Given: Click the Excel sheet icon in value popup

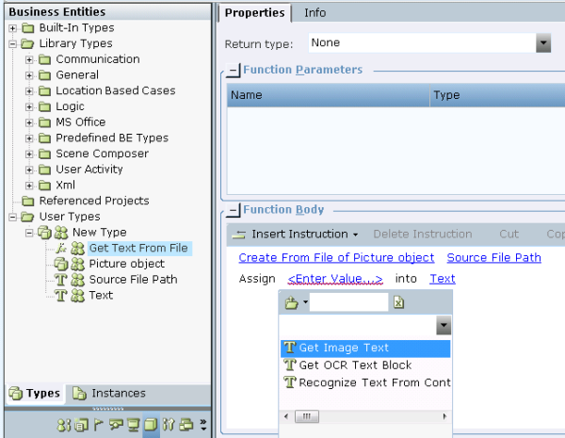Looking at the screenshot, I should (398, 302).
